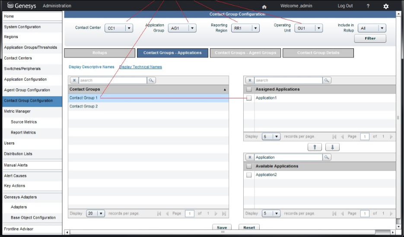The width and height of the screenshot is (404, 237).
Task: Go to first page of Assigned Applications
Action: pyautogui.click(x=334, y=137)
